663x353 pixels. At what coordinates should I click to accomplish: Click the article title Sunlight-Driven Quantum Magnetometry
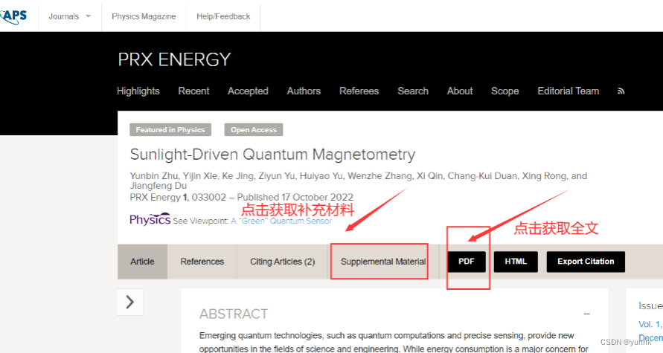(x=273, y=155)
